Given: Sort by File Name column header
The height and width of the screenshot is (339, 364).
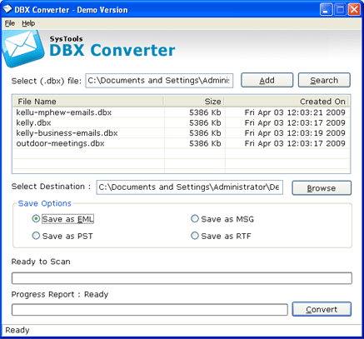Looking at the screenshot, I should tap(88, 102).
